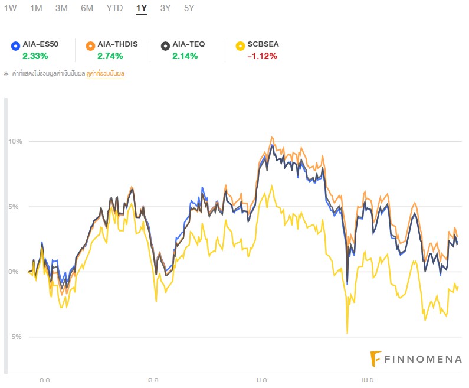Click the dark AIA-TEQ legend circle
The width and height of the screenshot is (469, 388).
[165, 45]
